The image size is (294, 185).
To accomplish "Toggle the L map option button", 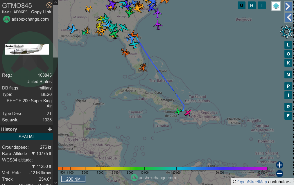I will tap(288, 45).
